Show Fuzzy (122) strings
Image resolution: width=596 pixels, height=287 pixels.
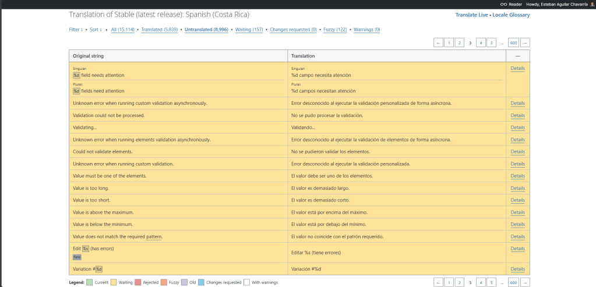click(335, 30)
